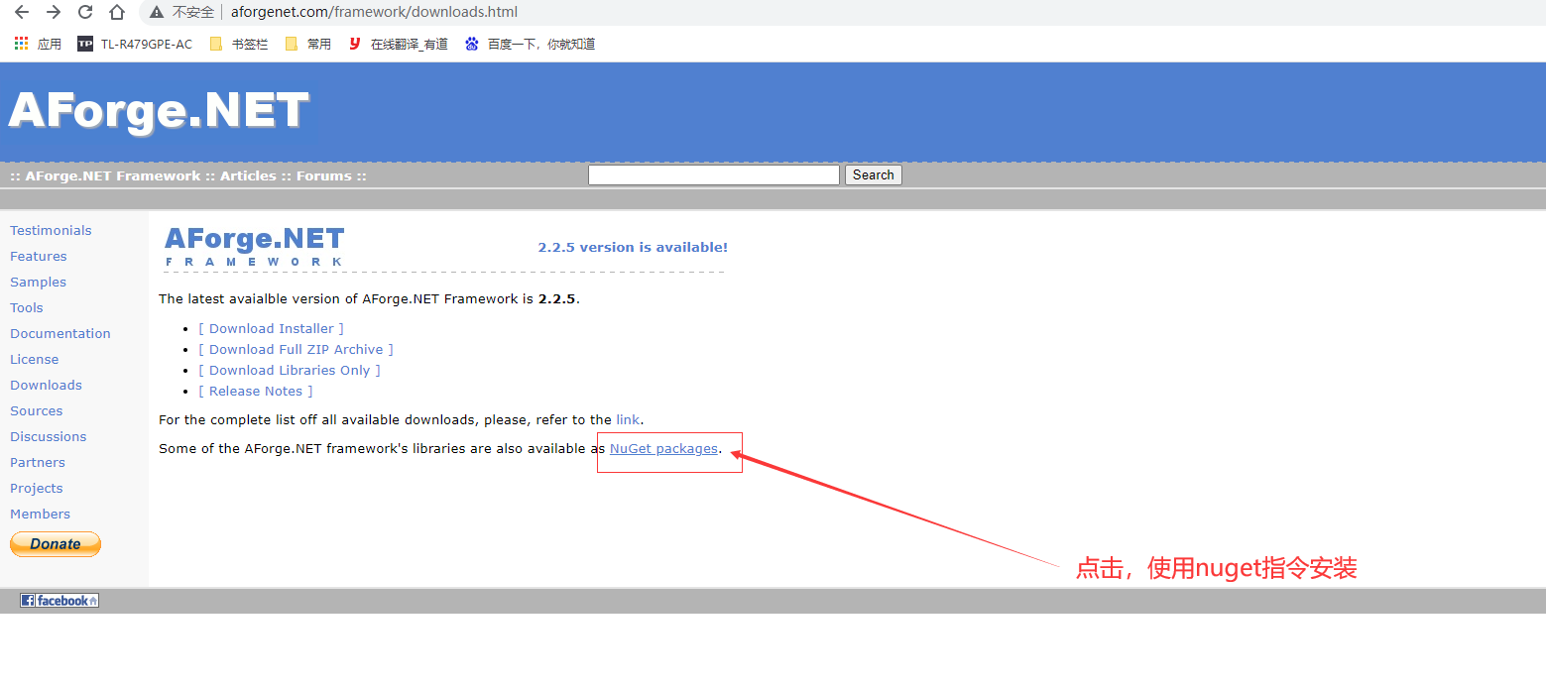Viewport: 1546px width, 688px height.
Task: Open the 常用 bookmark folder
Action: click(307, 44)
